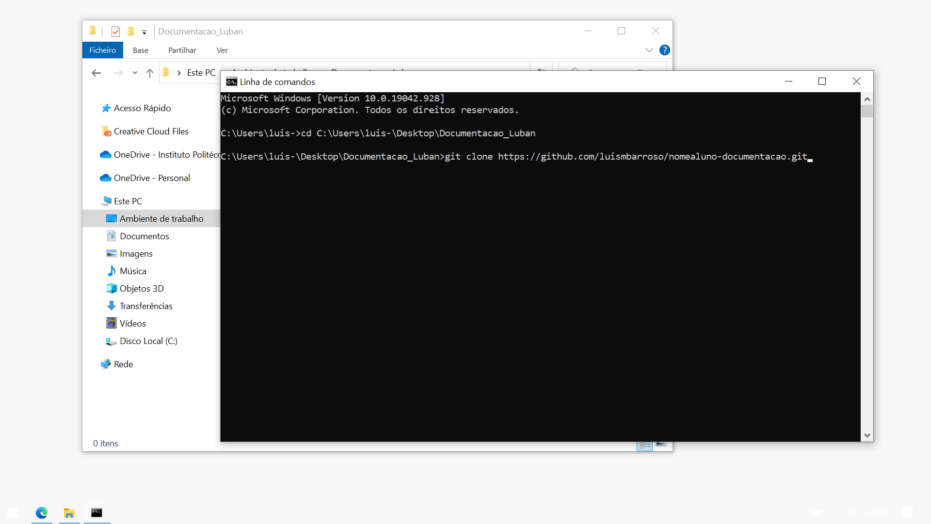Click the Transferências download arrow icon
Image resolution: width=931 pixels, height=524 pixels.
click(x=111, y=306)
